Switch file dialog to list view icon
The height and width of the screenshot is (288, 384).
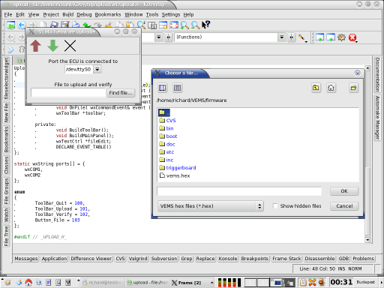162,88
